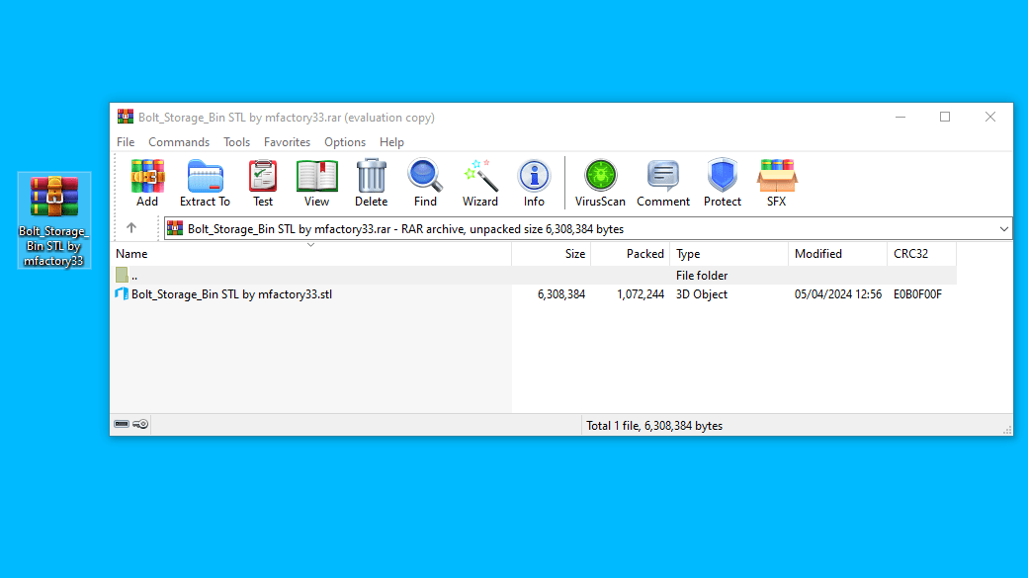
Task: Select Bolt_Storage_Bin STL by mfactory33.stl file
Action: (231, 294)
